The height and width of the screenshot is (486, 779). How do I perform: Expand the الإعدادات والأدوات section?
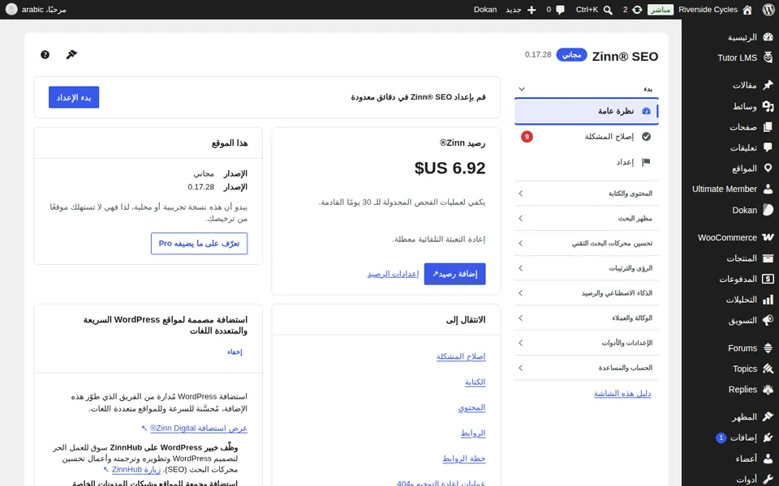[586, 343]
